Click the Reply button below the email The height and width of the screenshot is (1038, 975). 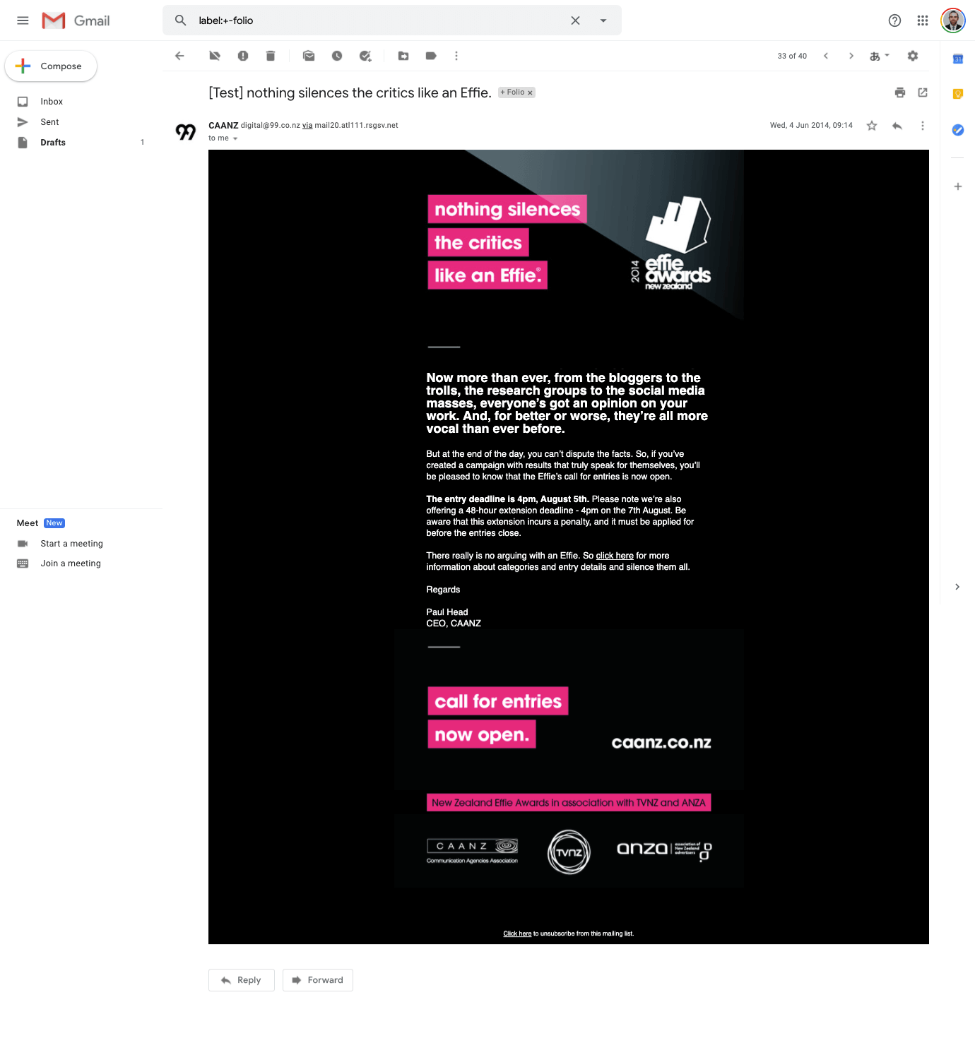[x=242, y=980]
